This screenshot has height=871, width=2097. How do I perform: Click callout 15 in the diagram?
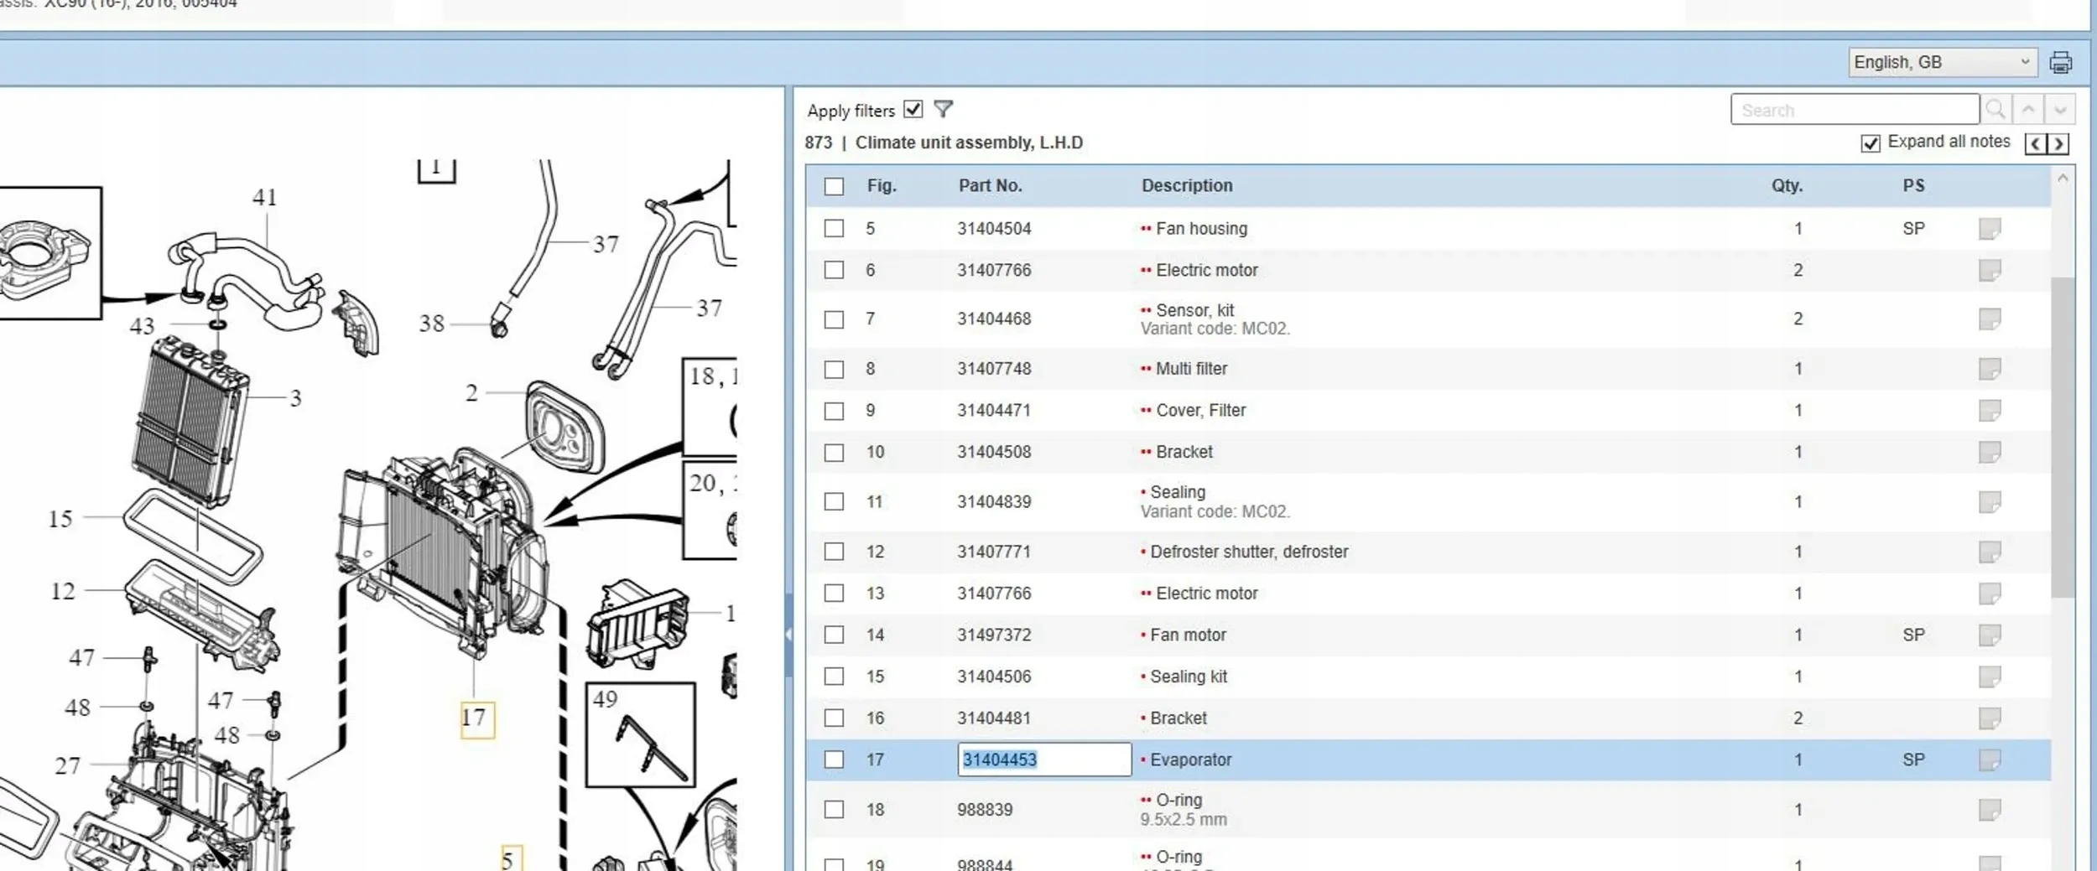pos(60,519)
